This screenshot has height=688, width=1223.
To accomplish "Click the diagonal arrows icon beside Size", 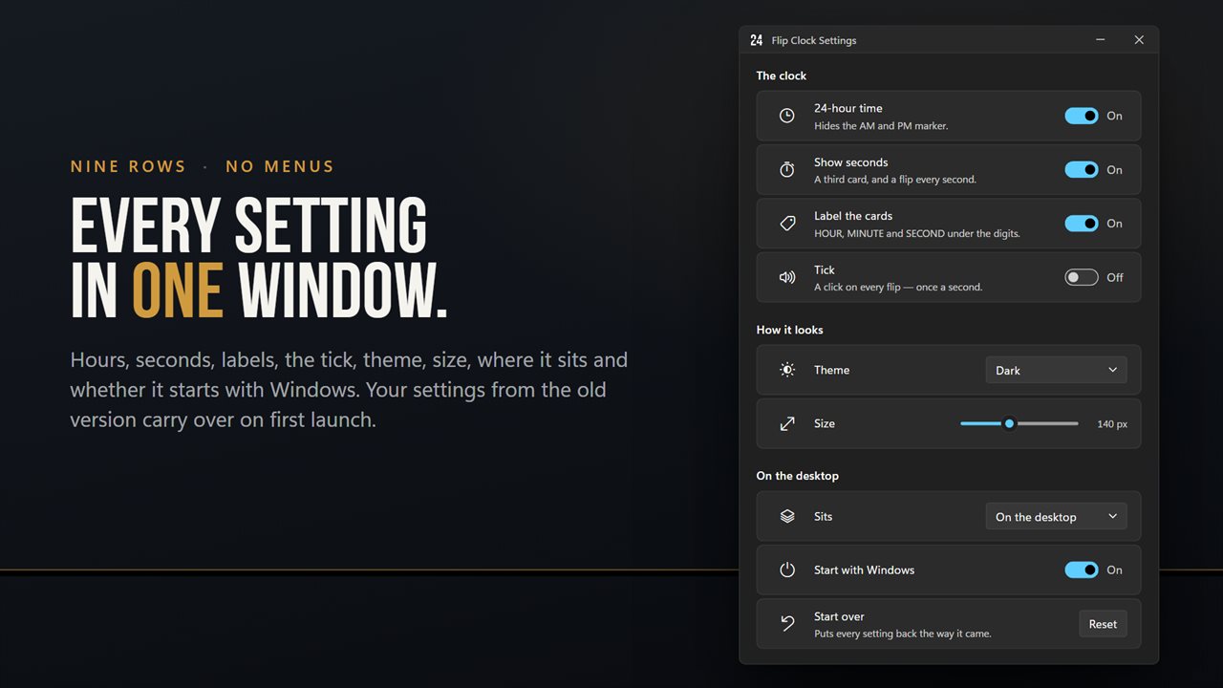I will (787, 423).
